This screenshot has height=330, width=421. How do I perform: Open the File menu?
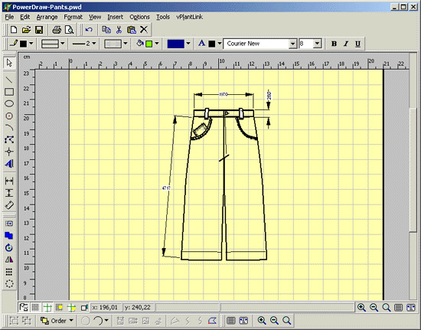tap(9, 17)
